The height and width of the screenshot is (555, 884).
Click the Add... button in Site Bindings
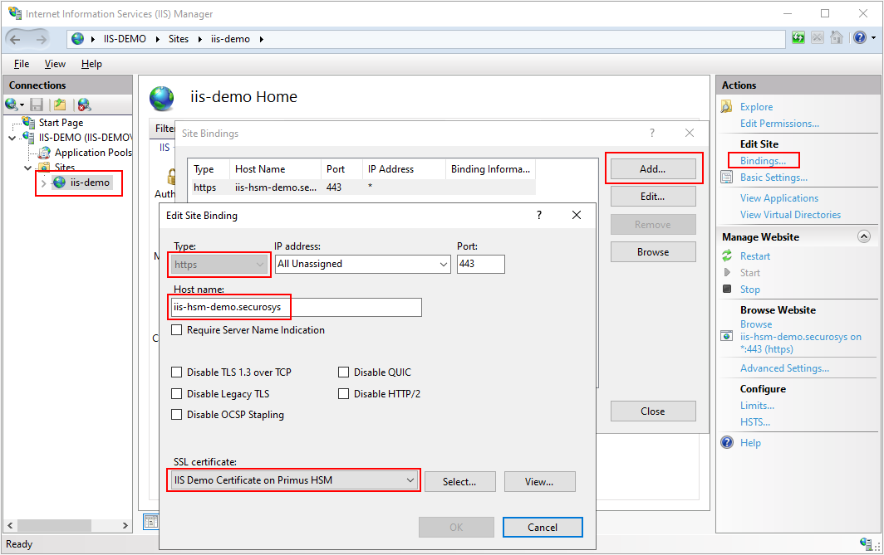652,169
